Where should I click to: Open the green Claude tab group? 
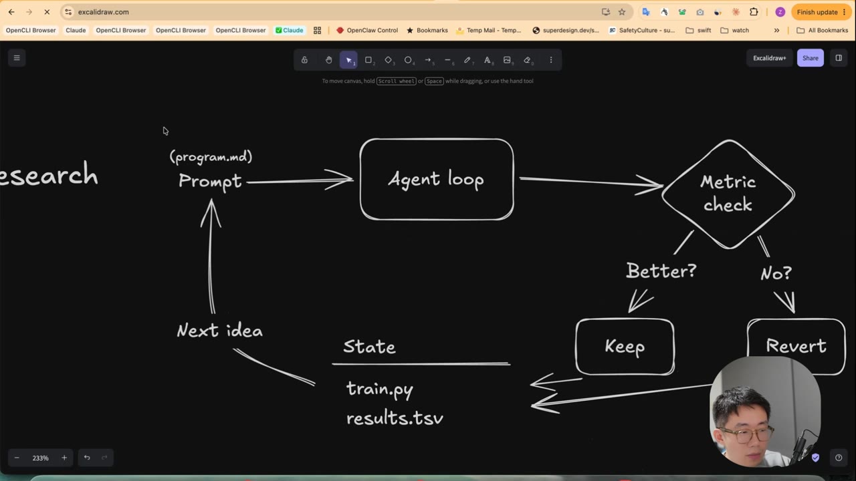coord(289,30)
